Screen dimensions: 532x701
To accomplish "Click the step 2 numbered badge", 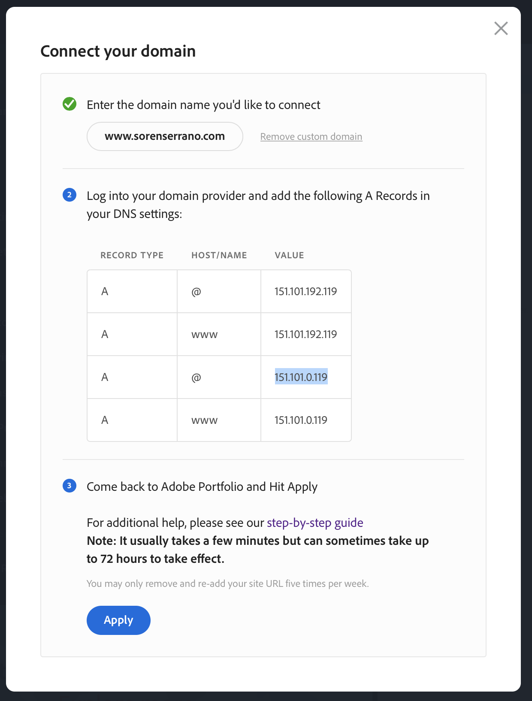I will (x=70, y=196).
